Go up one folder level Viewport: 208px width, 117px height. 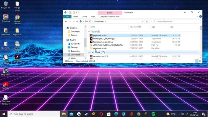[x=77, y=21]
